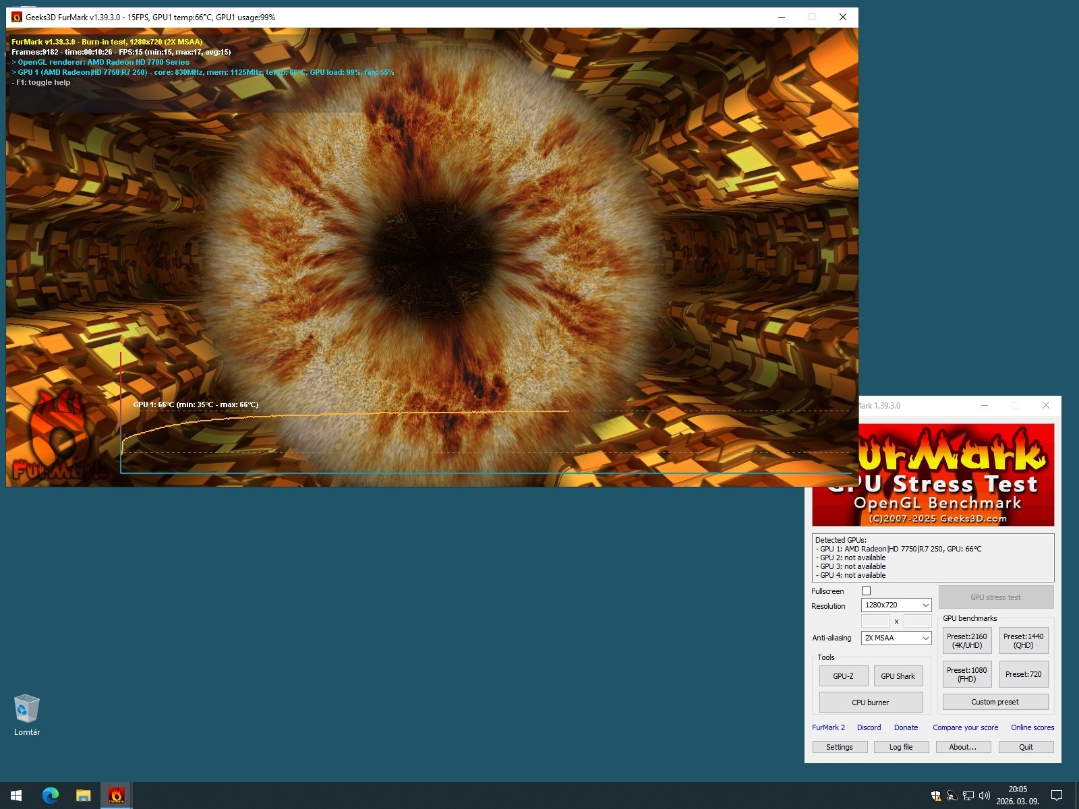1079x809 pixels.
Task: Open FurMark Settings
Action: tap(840, 747)
